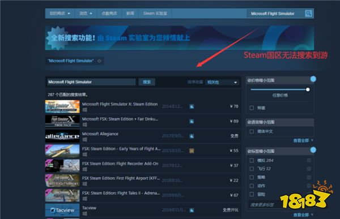Click the FSX Twin Pack thumbnail
Viewport: 340px width, 219px height.
coord(62,121)
